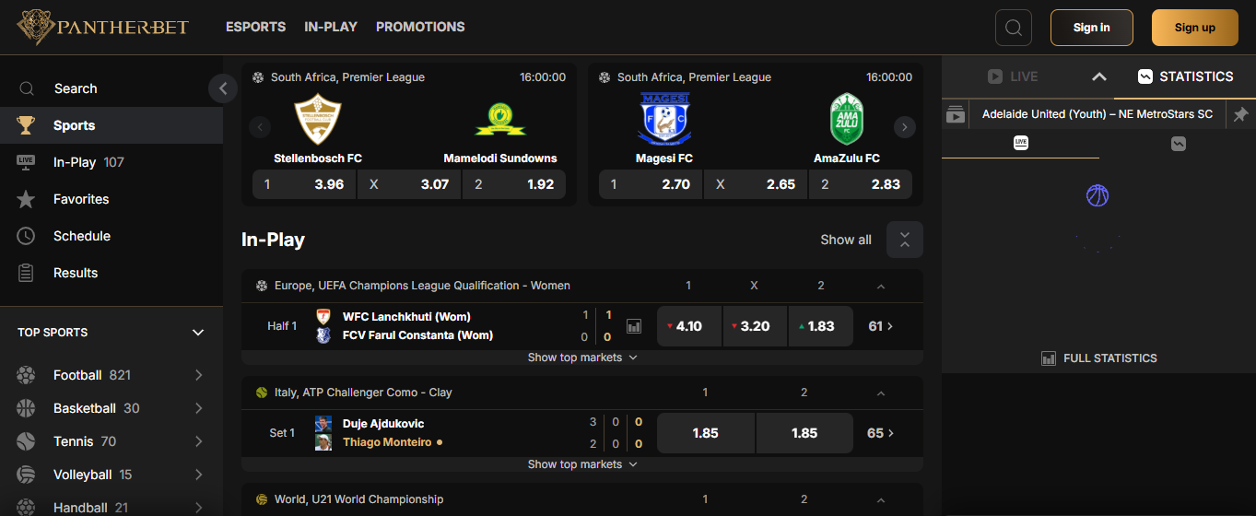The width and height of the screenshot is (1256, 516).
Task: Click the search magnifier icon in header
Action: click(1013, 28)
